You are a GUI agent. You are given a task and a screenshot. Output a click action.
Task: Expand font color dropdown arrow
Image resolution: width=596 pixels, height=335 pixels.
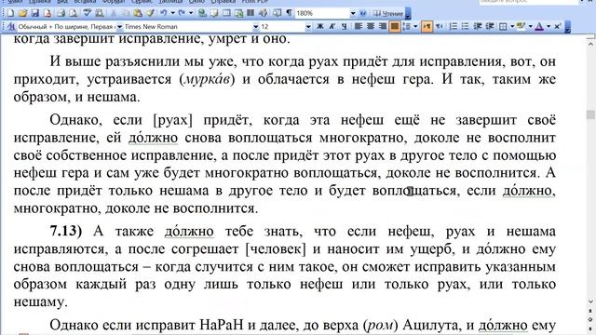(x=549, y=27)
